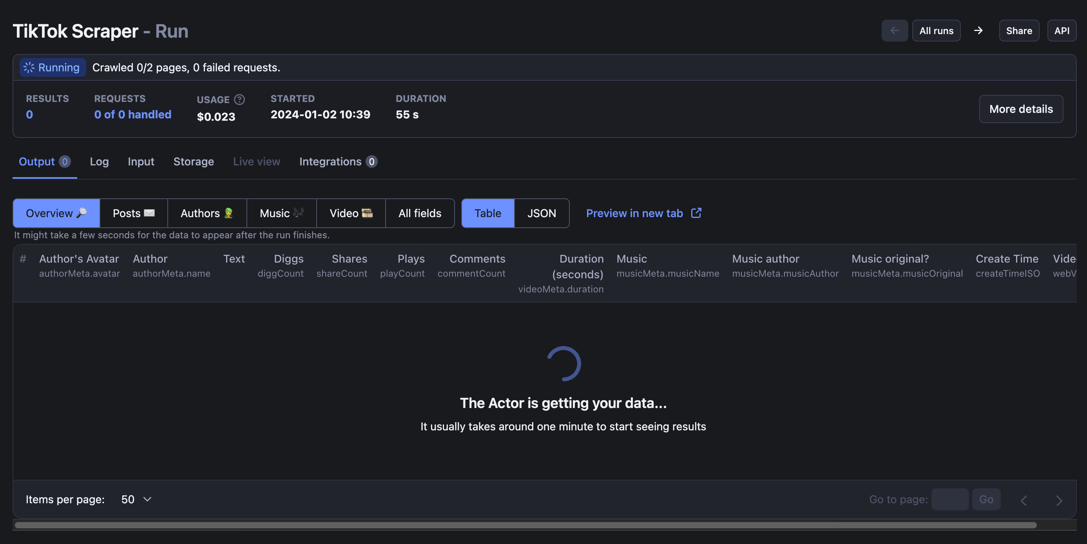1087x544 pixels.
Task: Select the All fields view option
Action: 419,213
